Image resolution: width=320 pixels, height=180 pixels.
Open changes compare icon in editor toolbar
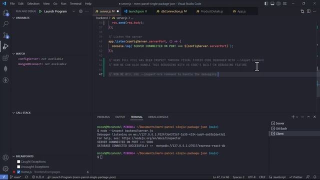[302, 11]
